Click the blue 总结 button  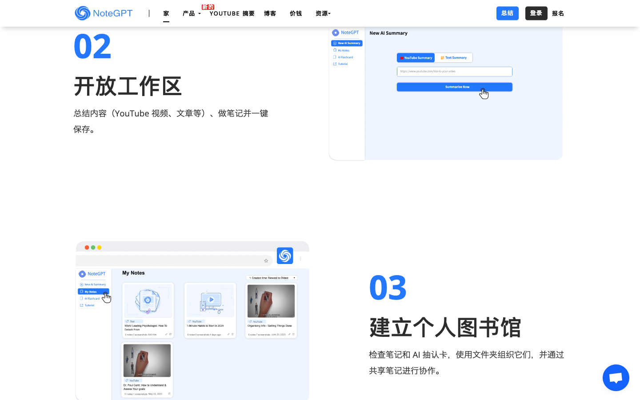(x=507, y=13)
